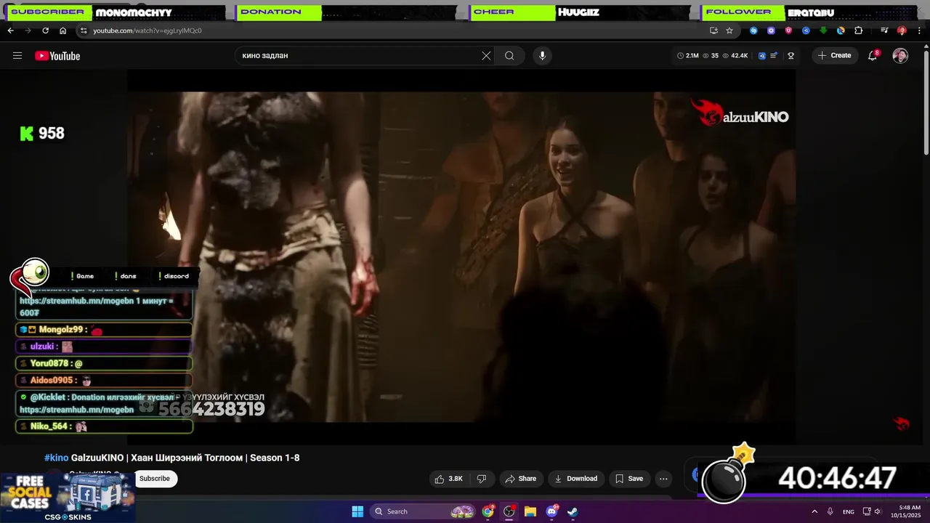Click the site information icon in address bar

tap(84, 31)
